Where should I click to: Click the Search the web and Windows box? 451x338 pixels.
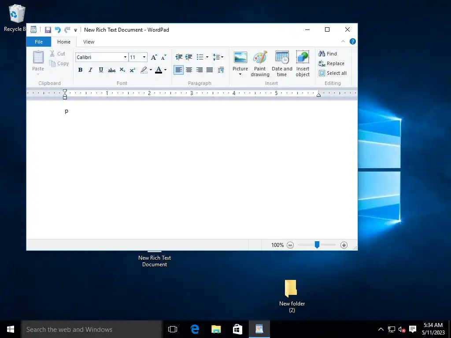pyautogui.click(x=92, y=329)
